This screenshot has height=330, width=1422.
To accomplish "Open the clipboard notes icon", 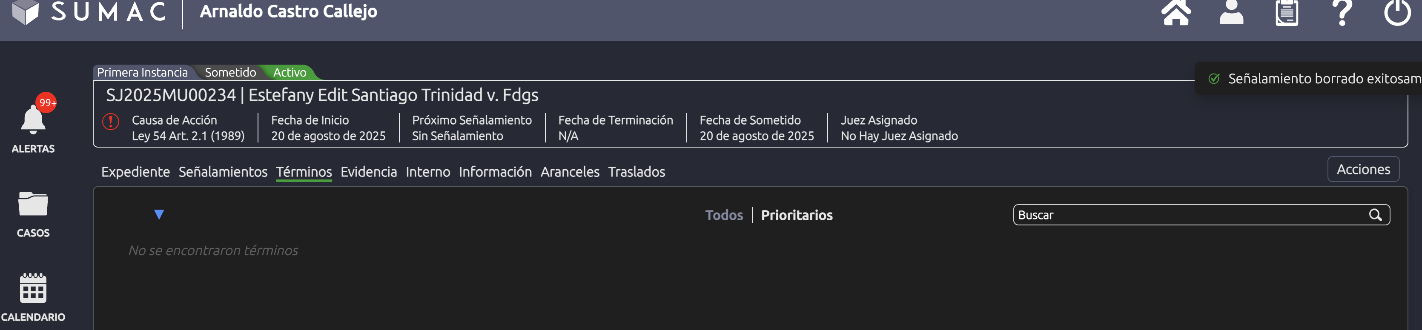I will click(1286, 12).
